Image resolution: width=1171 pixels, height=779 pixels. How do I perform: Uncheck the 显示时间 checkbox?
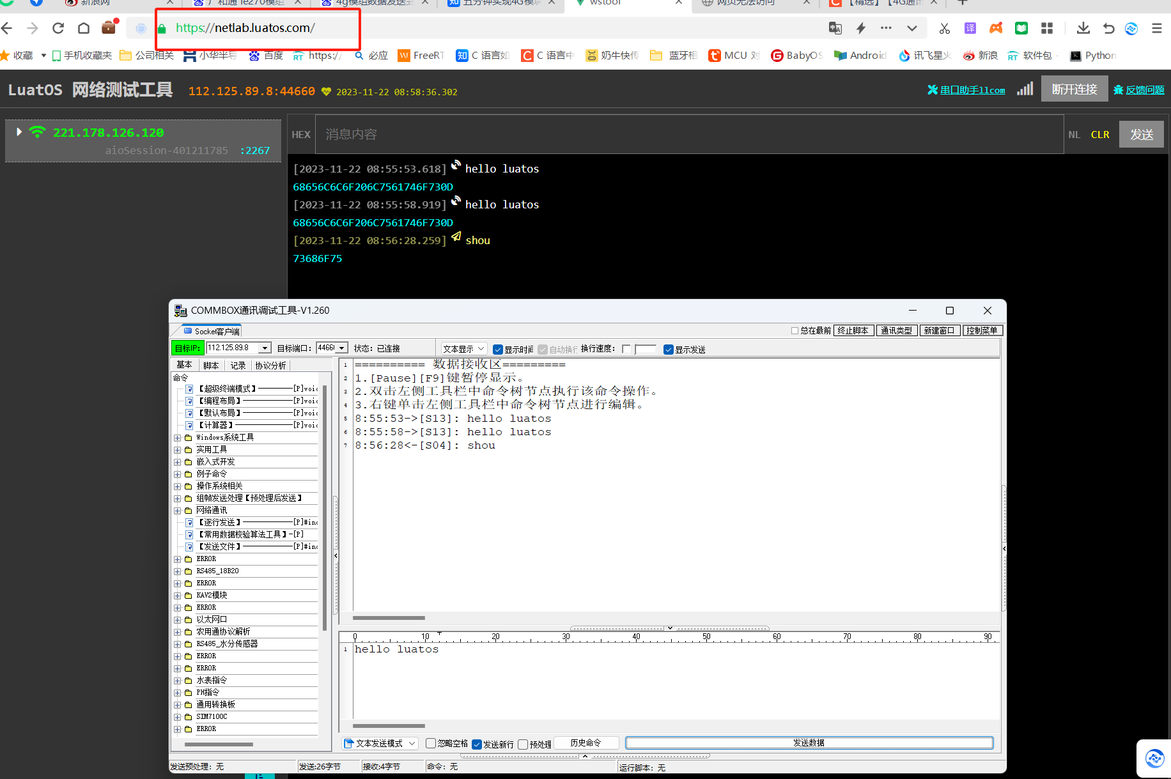[x=498, y=350]
